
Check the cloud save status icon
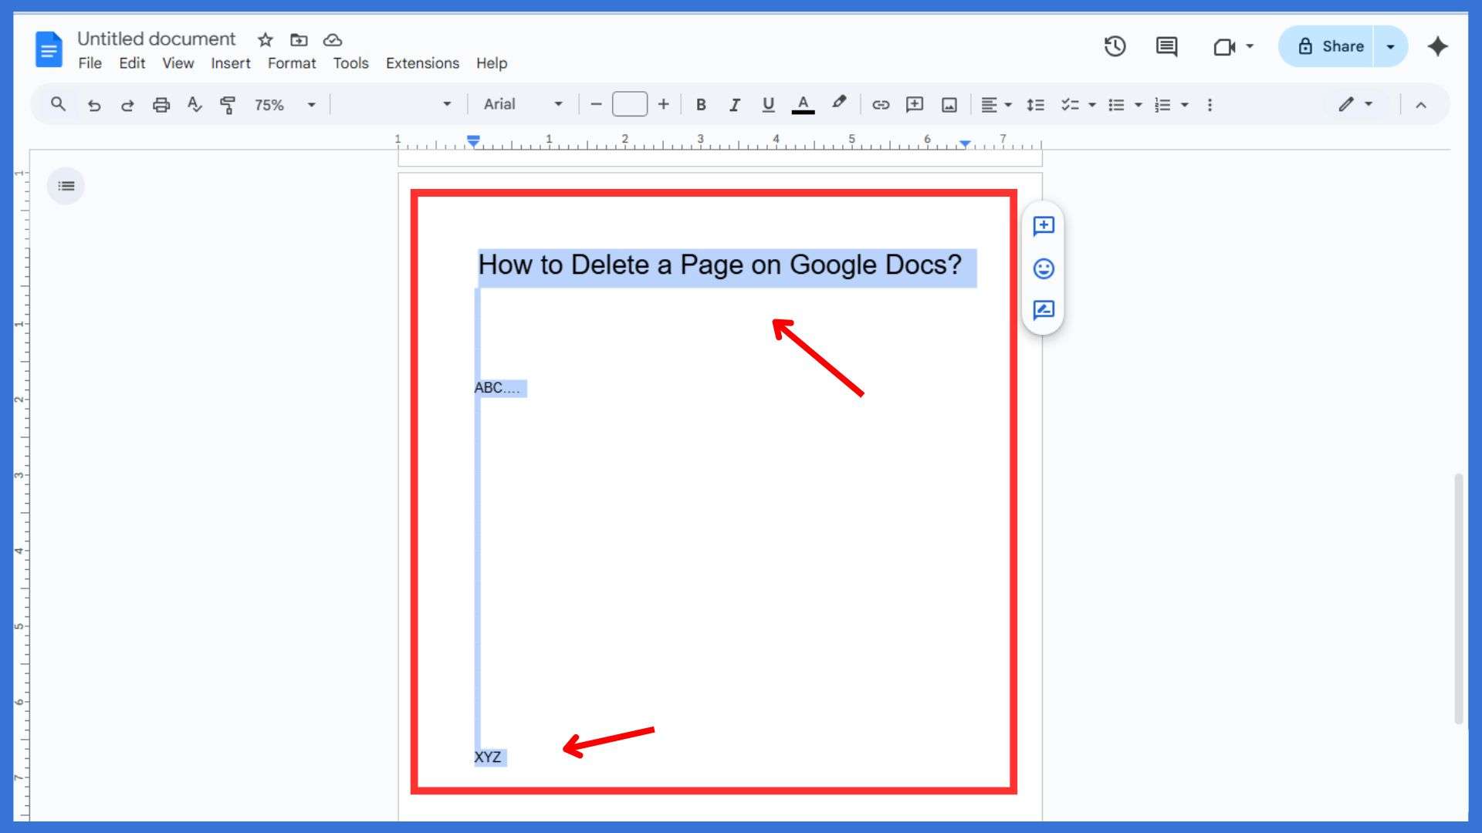click(x=333, y=39)
